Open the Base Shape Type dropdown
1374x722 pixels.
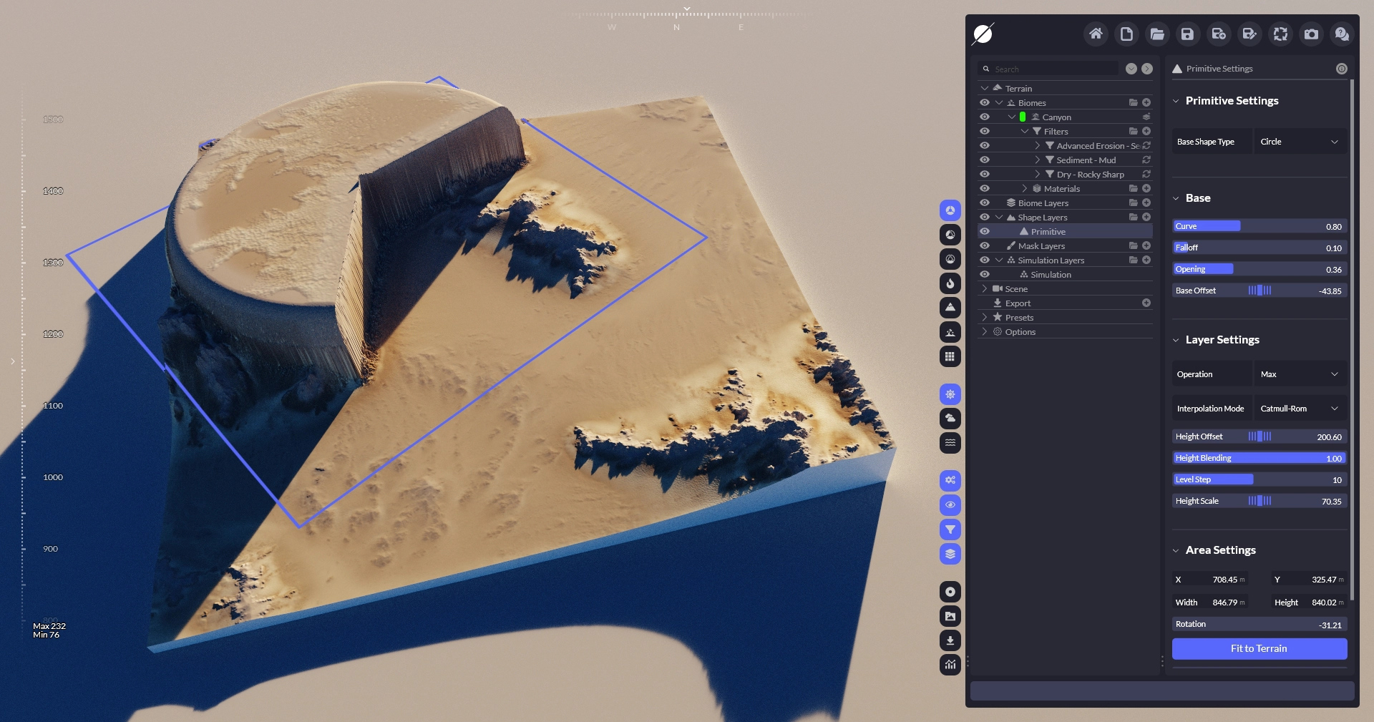pyautogui.click(x=1300, y=142)
